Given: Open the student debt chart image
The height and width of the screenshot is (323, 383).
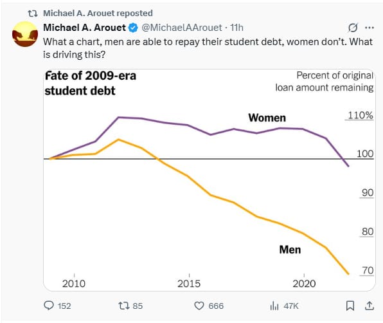Looking at the screenshot, I should pyautogui.click(x=209, y=180).
